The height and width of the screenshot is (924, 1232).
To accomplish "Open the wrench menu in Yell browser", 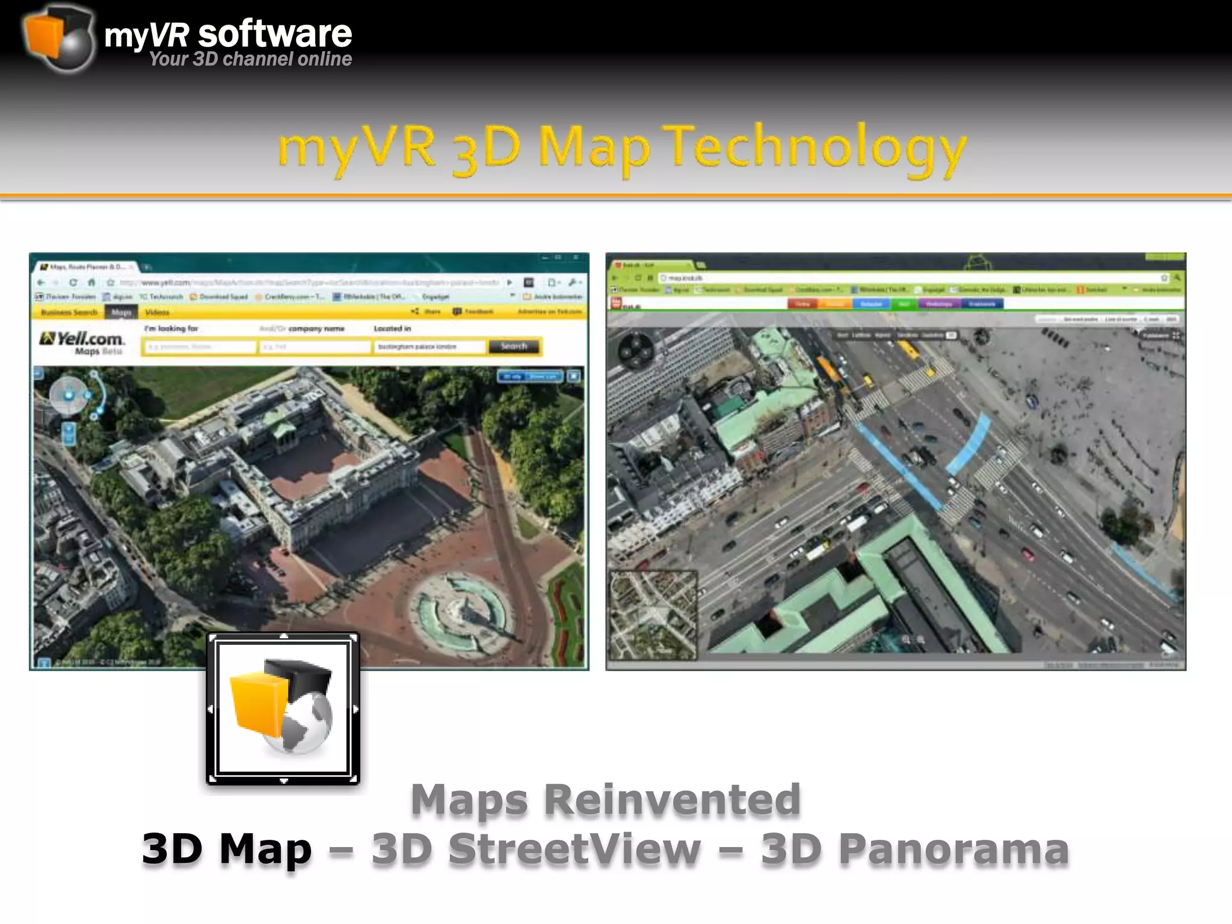I will coord(573,282).
